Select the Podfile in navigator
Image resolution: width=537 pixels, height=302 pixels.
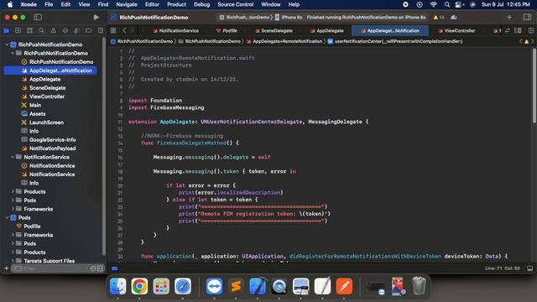32,226
